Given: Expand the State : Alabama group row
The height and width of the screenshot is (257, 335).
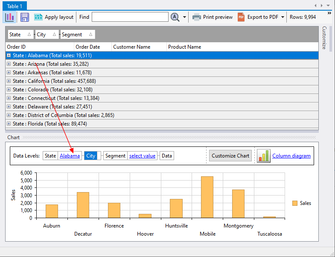Looking at the screenshot, I should pyautogui.click(x=9, y=55).
